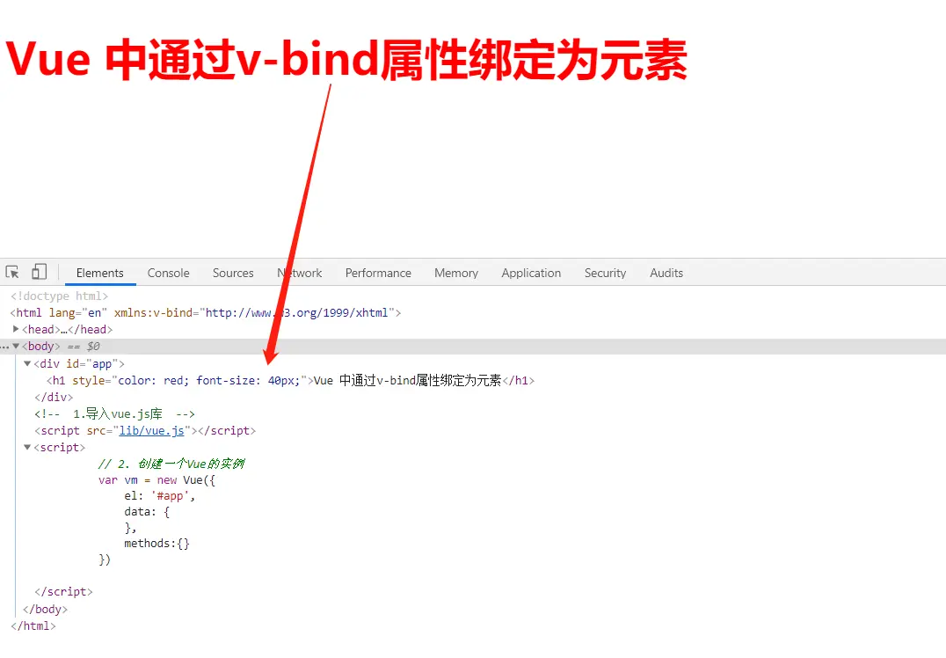
Task: Select the script src lib/vue.js line
Action: [x=145, y=430]
